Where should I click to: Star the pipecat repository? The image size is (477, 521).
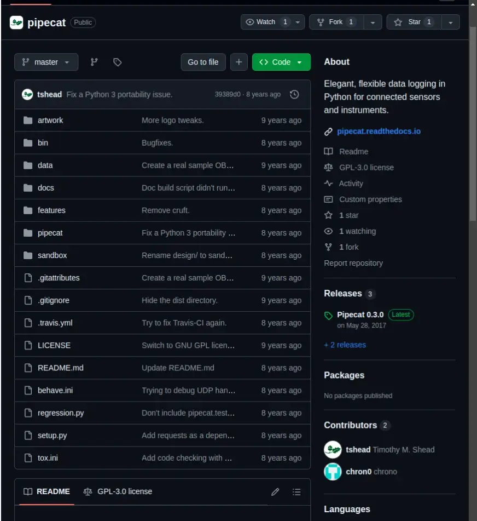point(414,22)
